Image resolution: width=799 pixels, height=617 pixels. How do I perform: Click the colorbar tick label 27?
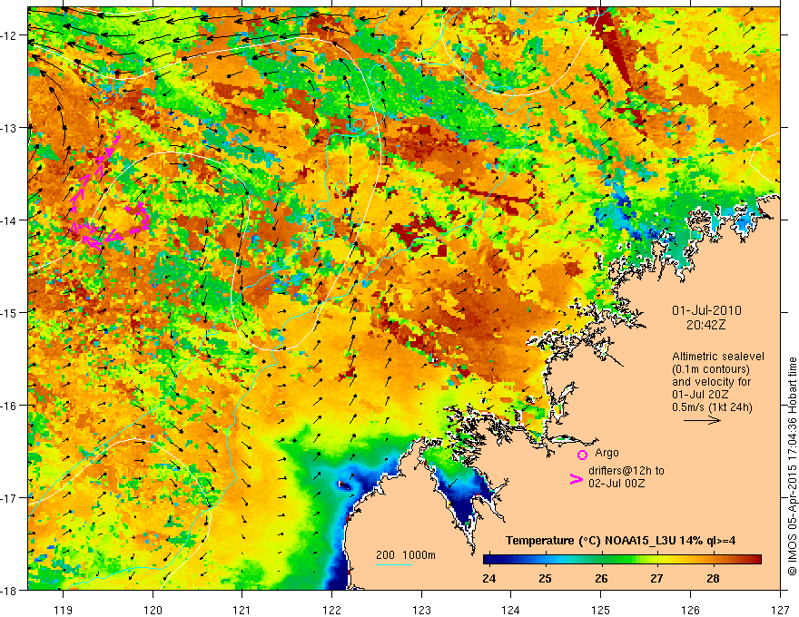tap(656, 578)
